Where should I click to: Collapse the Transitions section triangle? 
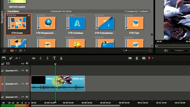tap(6, 11)
